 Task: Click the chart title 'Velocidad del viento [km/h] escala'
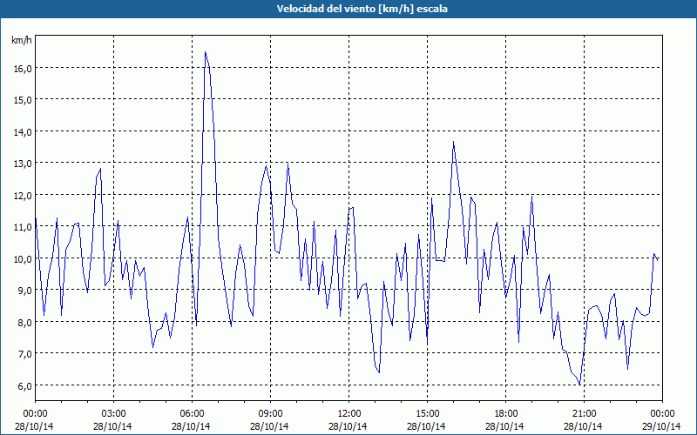(362, 9)
